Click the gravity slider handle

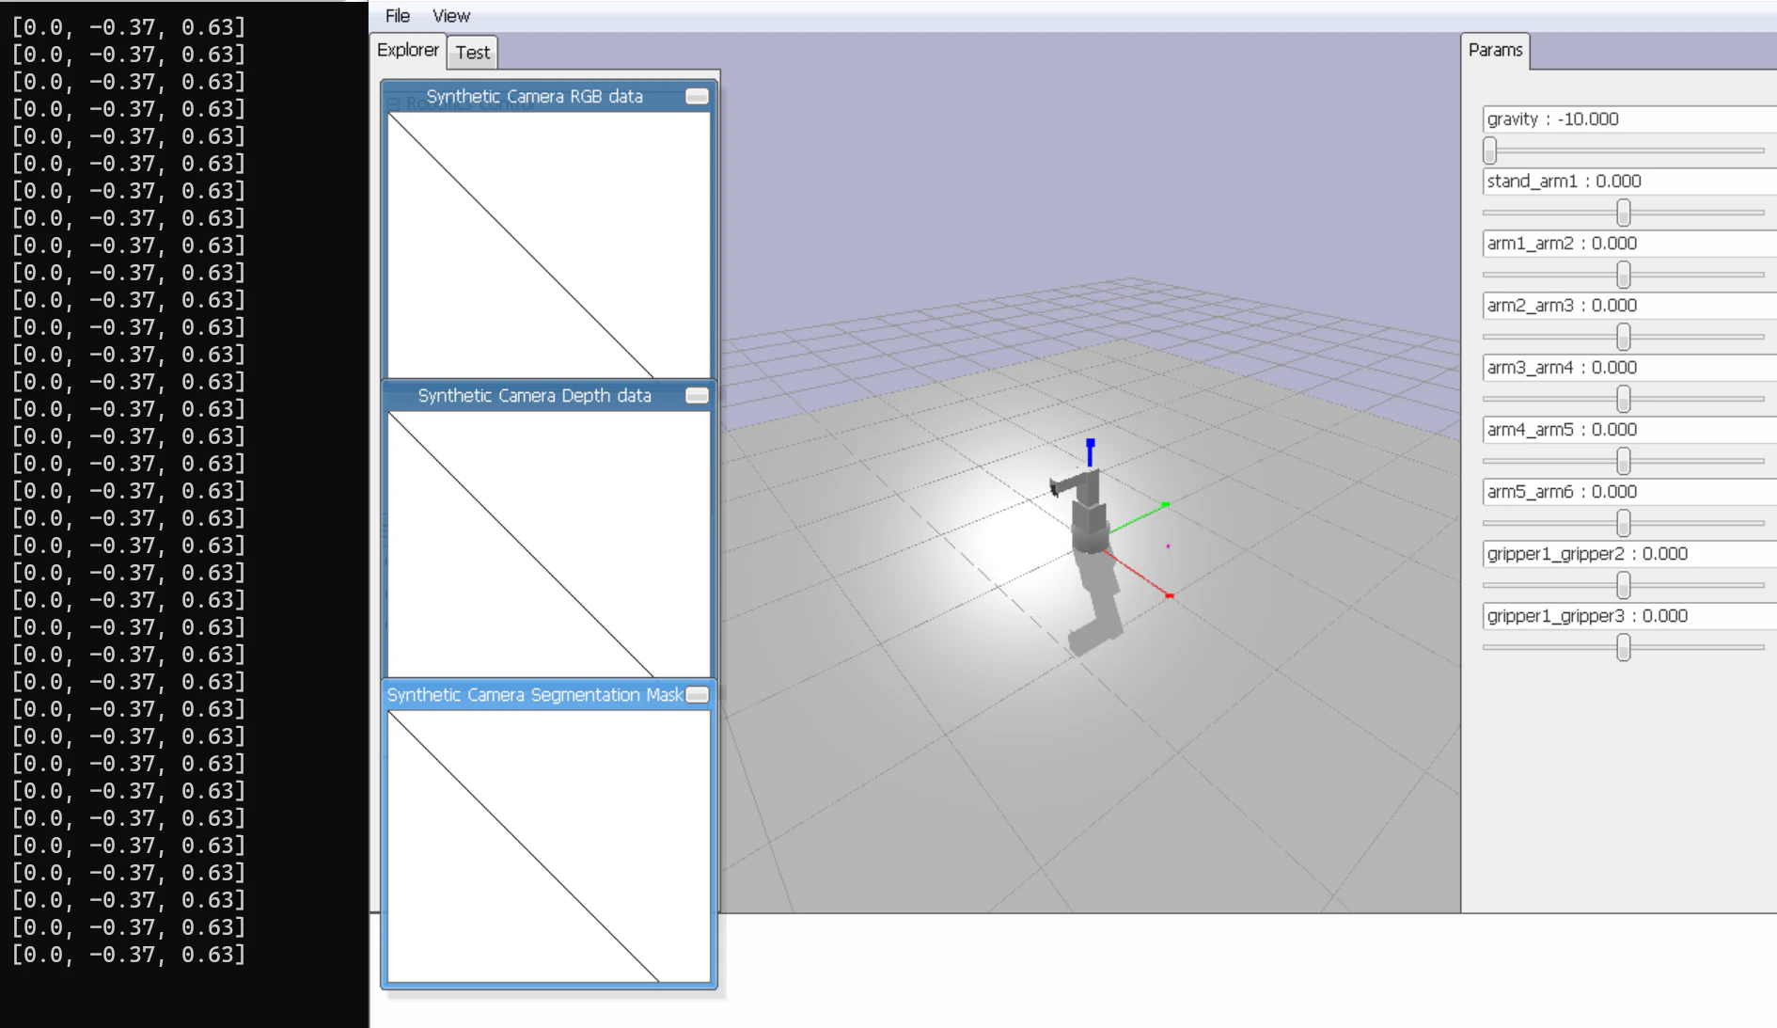point(1490,150)
